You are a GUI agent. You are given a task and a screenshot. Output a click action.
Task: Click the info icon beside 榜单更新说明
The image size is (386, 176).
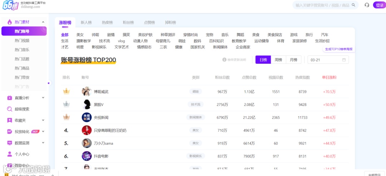[224, 59]
